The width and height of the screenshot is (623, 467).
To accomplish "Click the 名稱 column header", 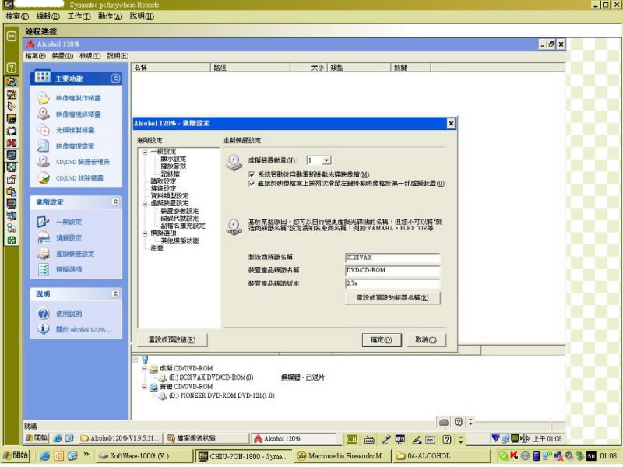I will point(171,68).
